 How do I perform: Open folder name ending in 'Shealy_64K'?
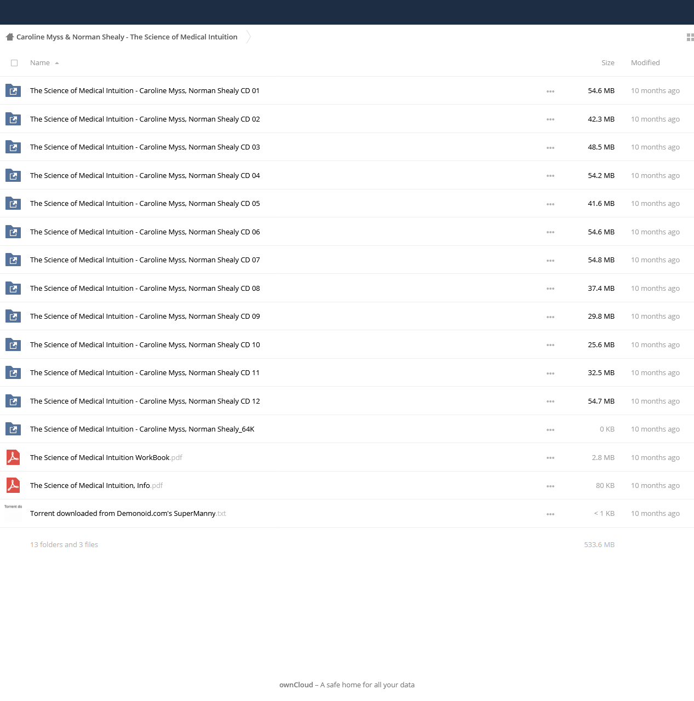(x=142, y=429)
